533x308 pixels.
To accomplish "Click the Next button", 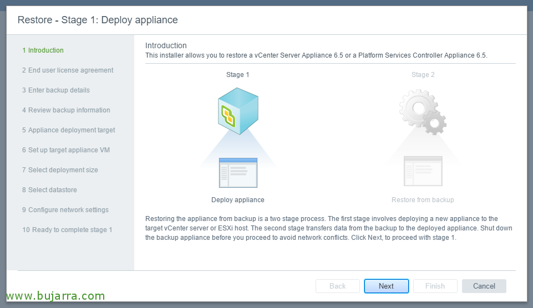I will [x=386, y=286].
